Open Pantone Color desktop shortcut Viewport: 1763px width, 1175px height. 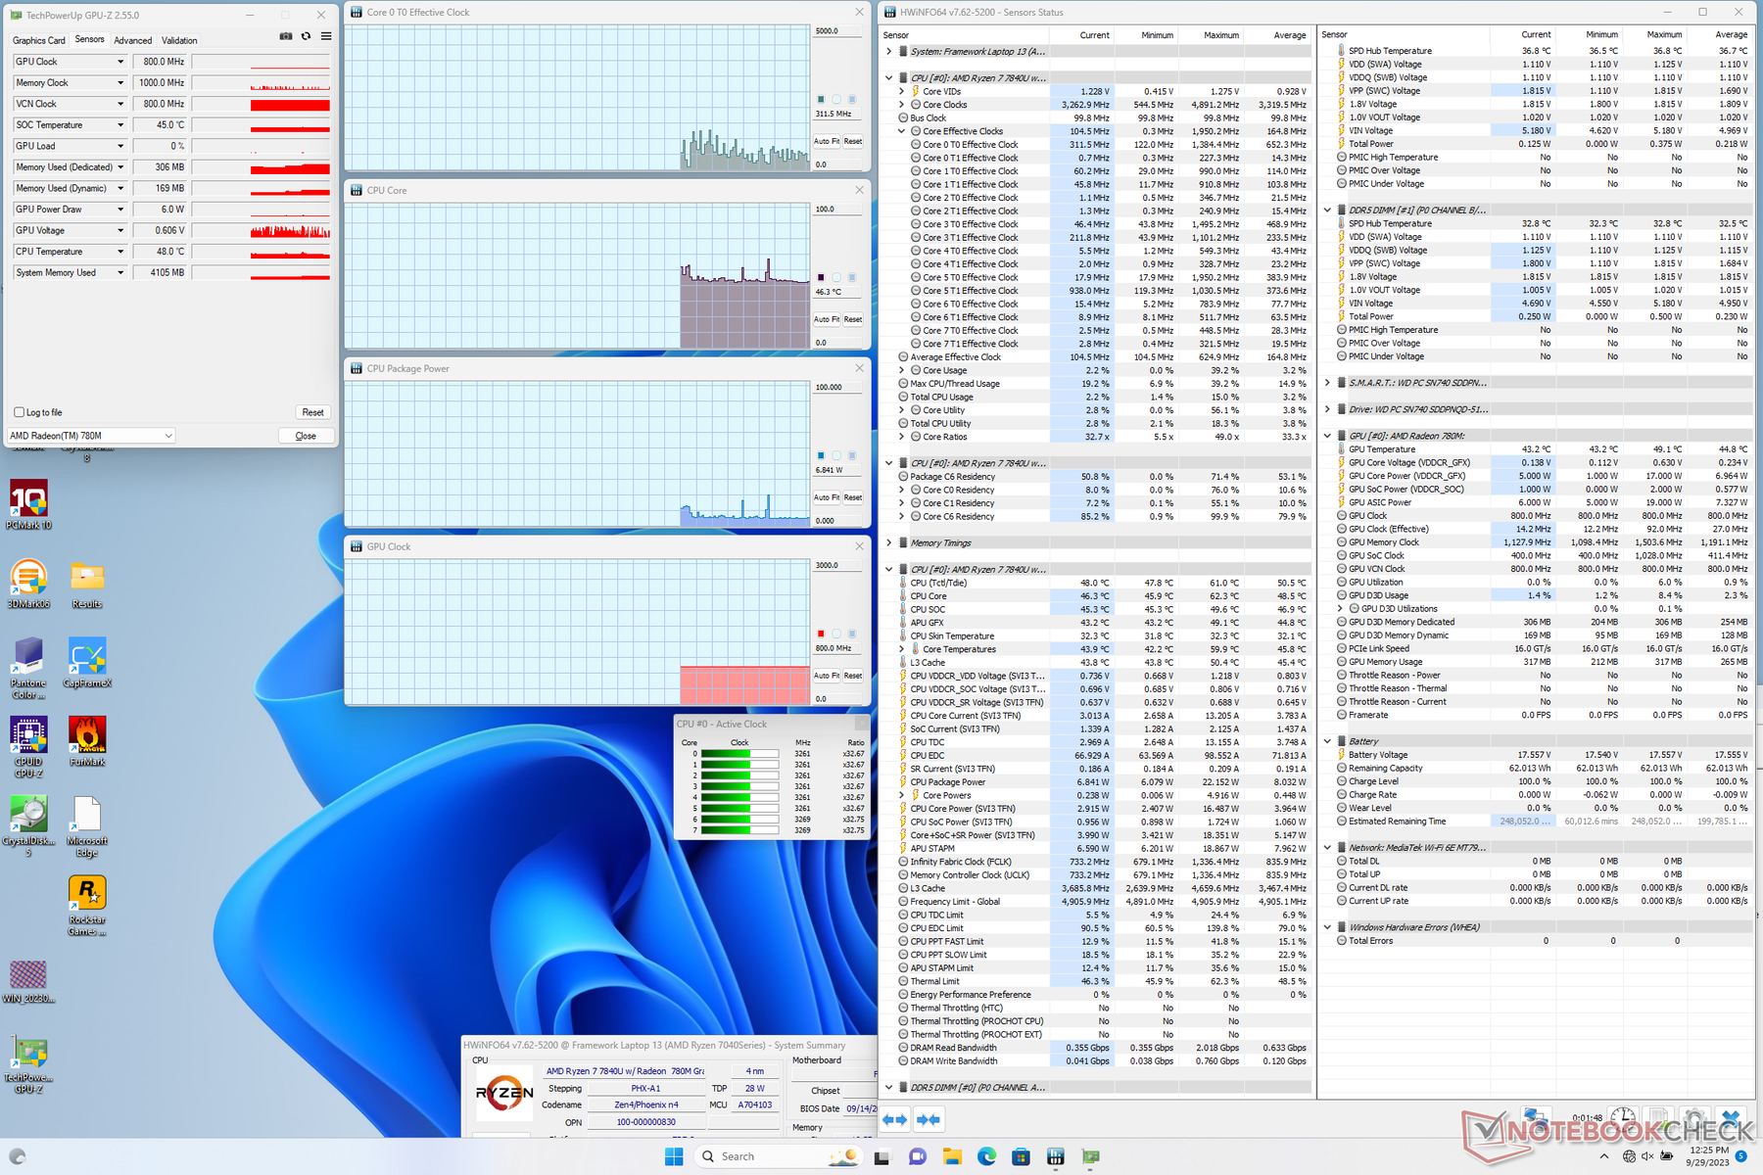click(x=28, y=669)
